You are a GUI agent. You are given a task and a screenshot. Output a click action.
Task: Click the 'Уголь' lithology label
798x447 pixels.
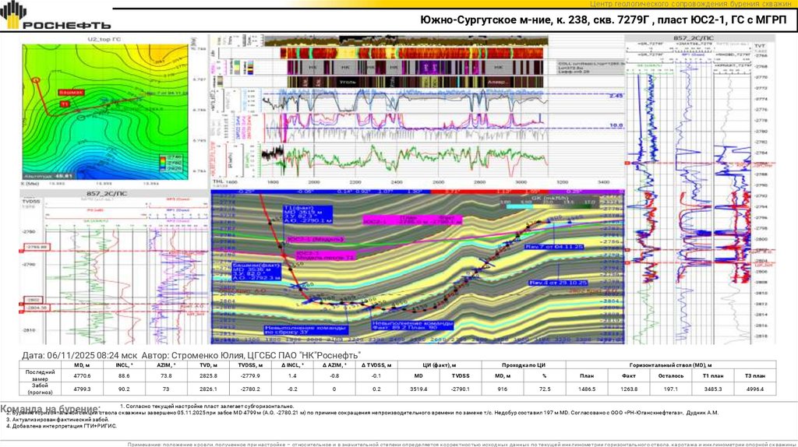coord(348,82)
